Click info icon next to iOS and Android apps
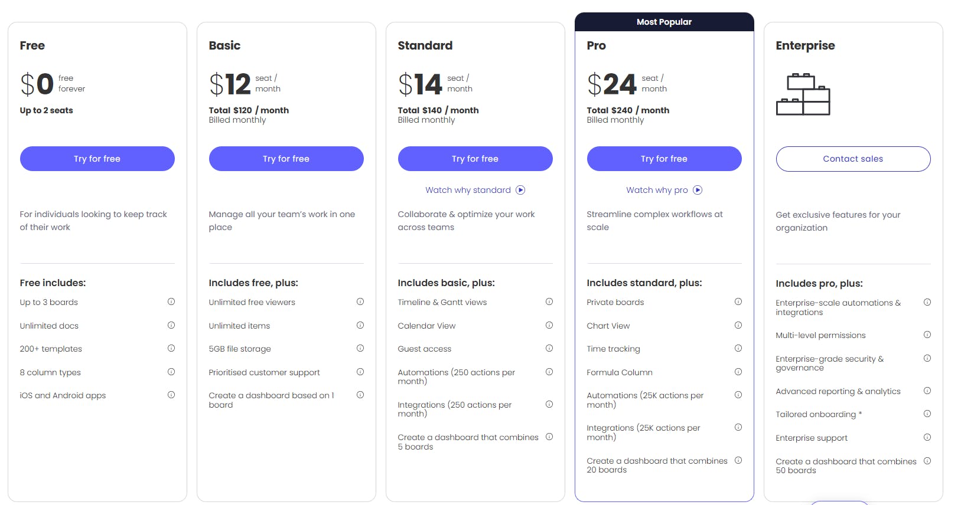The image size is (961, 505). coord(171,395)
